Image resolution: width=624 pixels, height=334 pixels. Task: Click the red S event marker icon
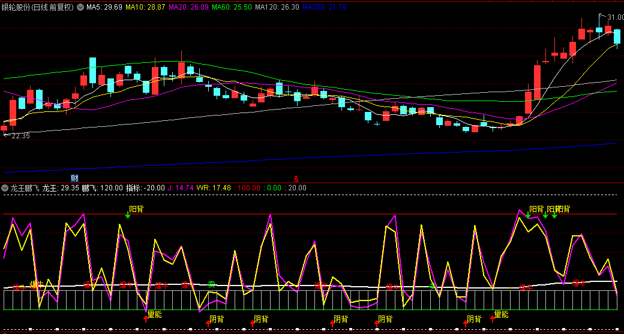click(295, 178)
